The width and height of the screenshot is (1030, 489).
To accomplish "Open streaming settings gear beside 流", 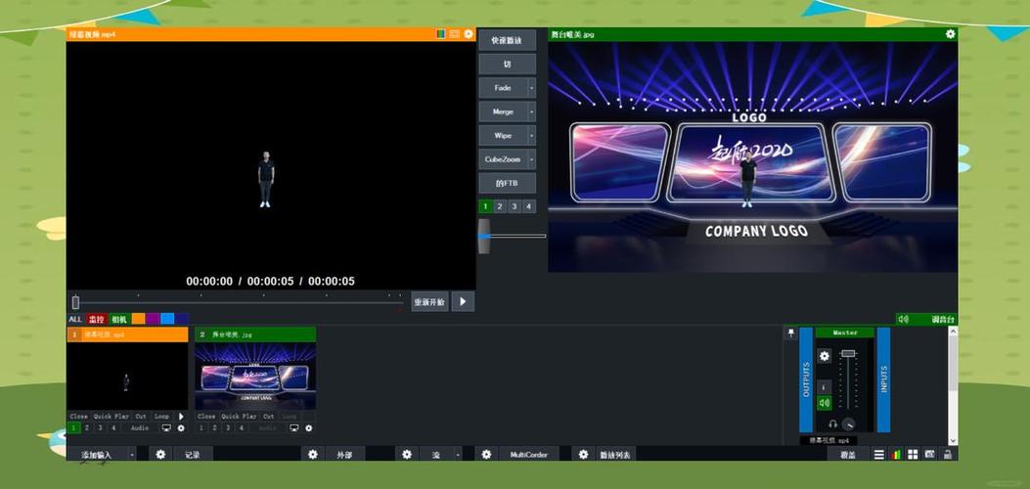I will 407,454.
